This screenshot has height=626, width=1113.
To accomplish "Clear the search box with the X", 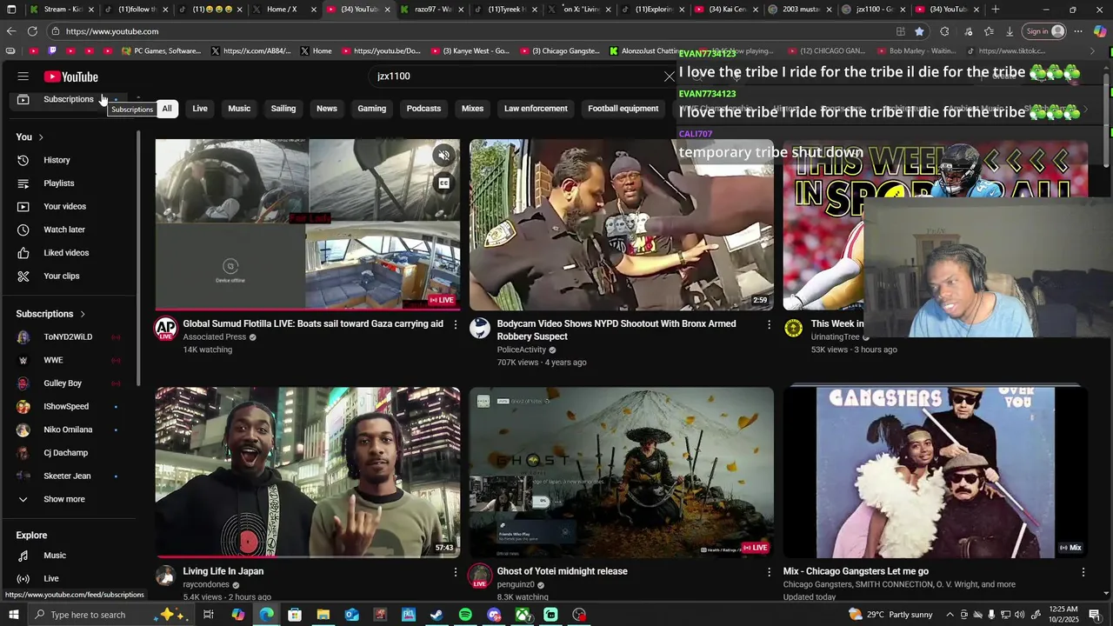I will (x=670, y=77).
